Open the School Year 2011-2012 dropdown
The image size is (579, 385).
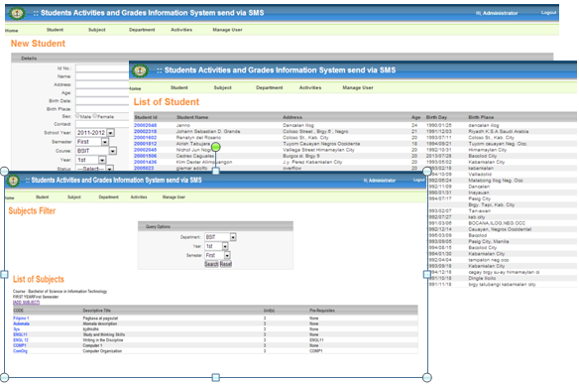pos(111,133)
